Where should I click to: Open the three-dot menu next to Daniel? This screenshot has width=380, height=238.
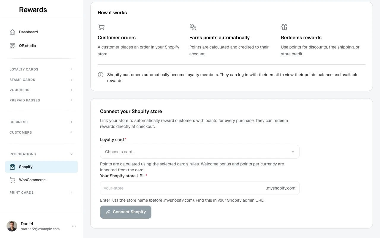point(74,226)
